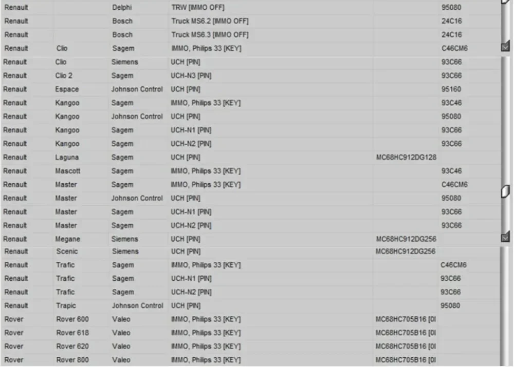Click the 95160 memory cell for Espace
Viewport: 514px width, 367px height.
tap(451, 89)
